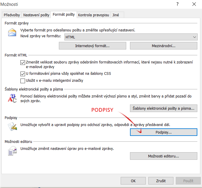202x188 pixels.
Task: Click the Internetový formát... button
Action: 92,46
